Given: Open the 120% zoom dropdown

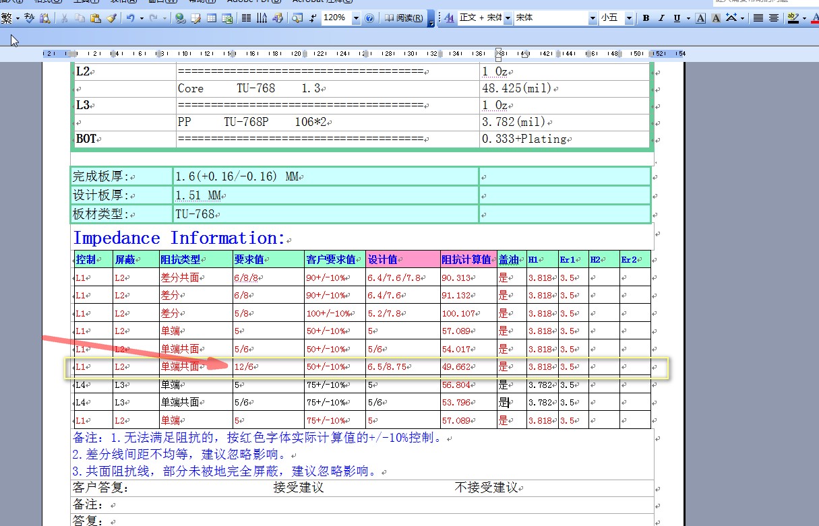Looking at the screenshot, I should pyautogui.click(x=356, y=18).
